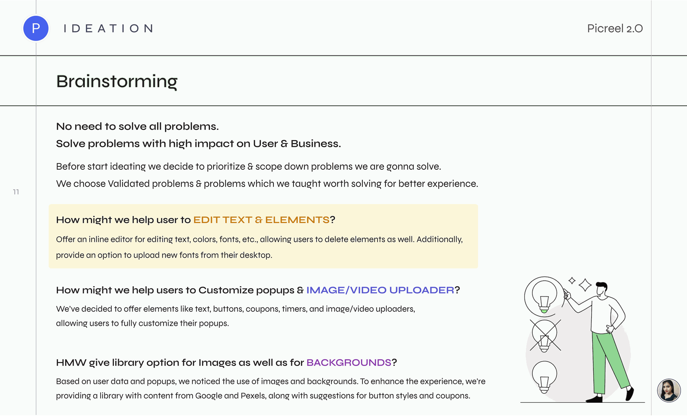This screenshot has height=416, width=687.
Task: Click the paragraph about fully customizing popups
Action: [235, 316]
